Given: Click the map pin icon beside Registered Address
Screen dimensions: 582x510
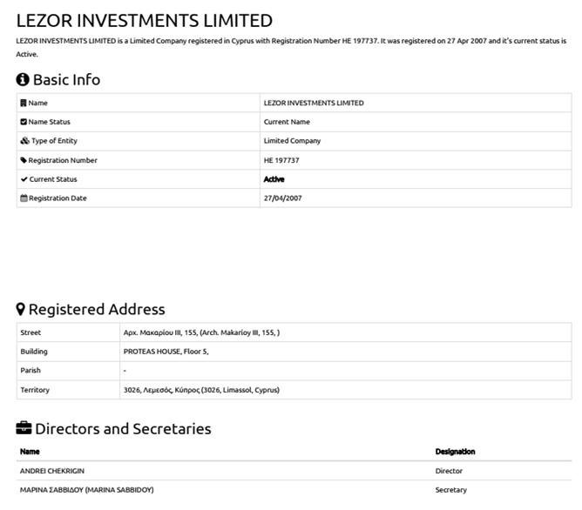Looking at the screenshot, I should click(21, 309).
